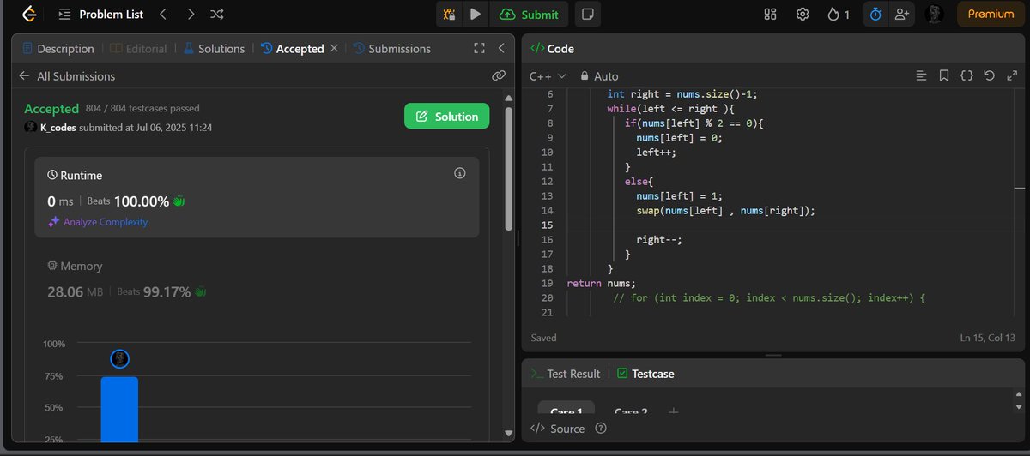Go to the next problem arrow

pos(191,15)
